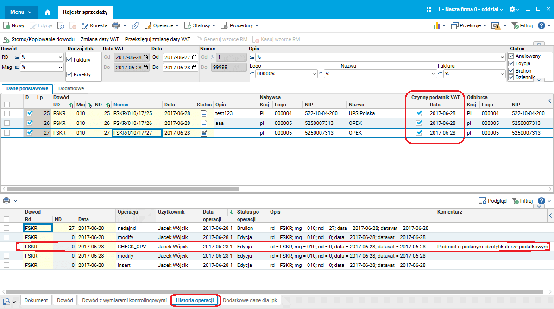This screenshot has width=554, height=309.
Task: Click the Numer column header link
Action: (x=121, y=105)
